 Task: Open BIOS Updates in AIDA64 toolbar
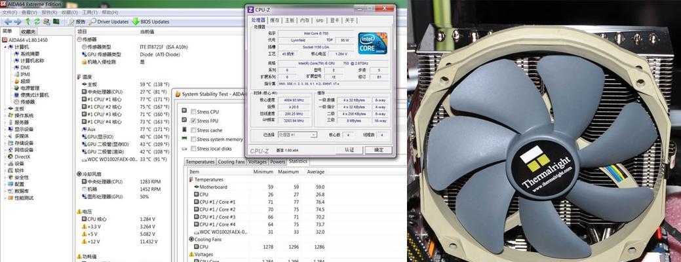click(151, 22)
